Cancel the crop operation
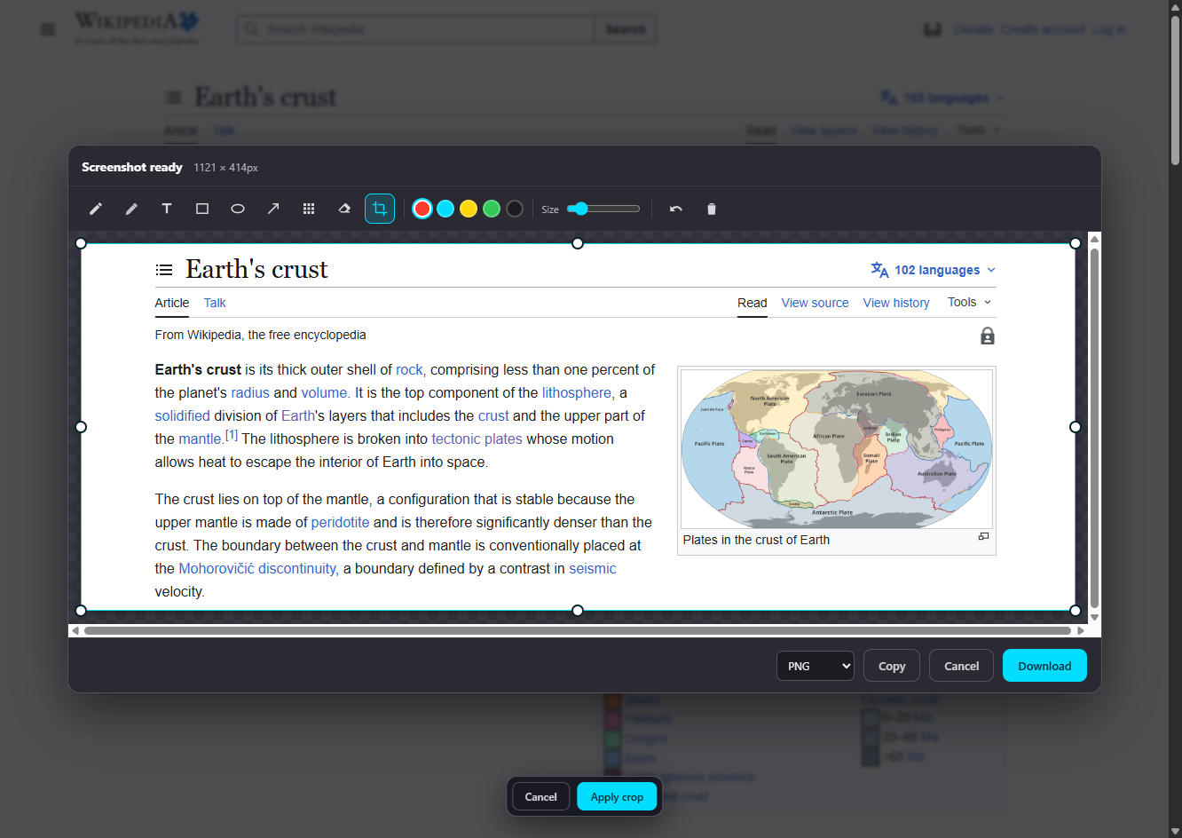This screenshot has width=1182, height=838. pyautogui.click(x=540, y=797)
